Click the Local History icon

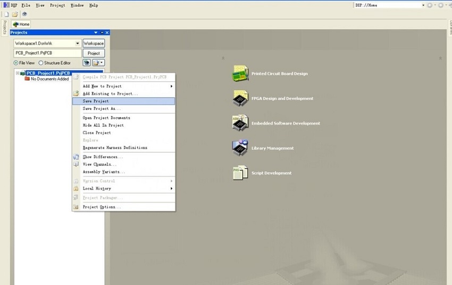click(76, 188)
